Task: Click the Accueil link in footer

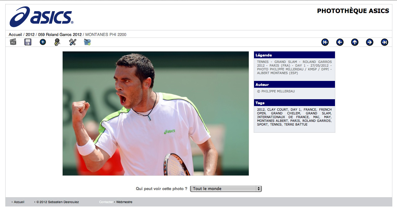Action: [x=19, y=202]
